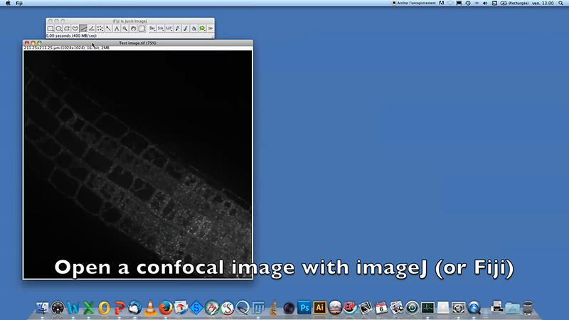The image size is (569, 320).
Task: Open the printer icon in the dock
Action: tap(496, 308)
